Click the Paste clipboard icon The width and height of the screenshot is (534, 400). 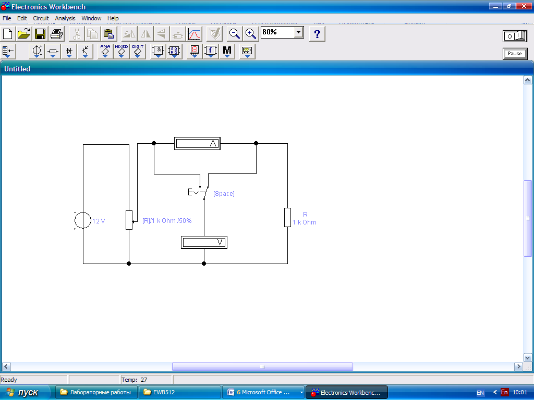click(108, 34)
